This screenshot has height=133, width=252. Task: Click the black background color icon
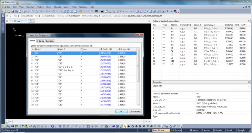pos(102,11)
